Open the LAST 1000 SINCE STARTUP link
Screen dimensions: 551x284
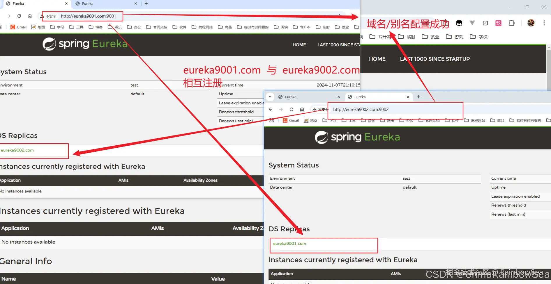[435, 59]
